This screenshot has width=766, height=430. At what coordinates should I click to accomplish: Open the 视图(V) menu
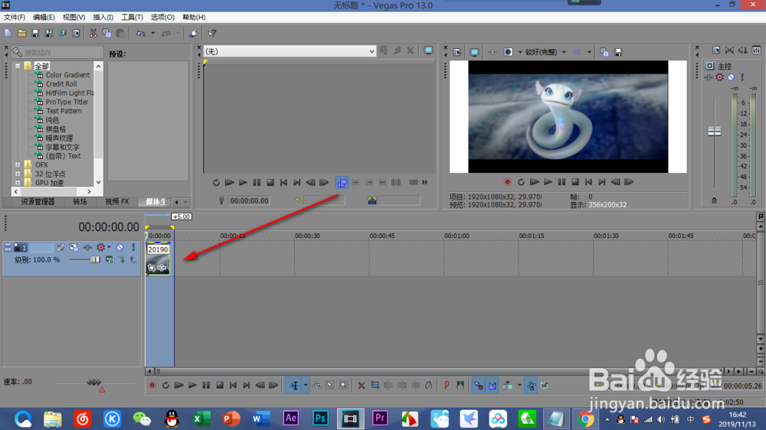74,17
